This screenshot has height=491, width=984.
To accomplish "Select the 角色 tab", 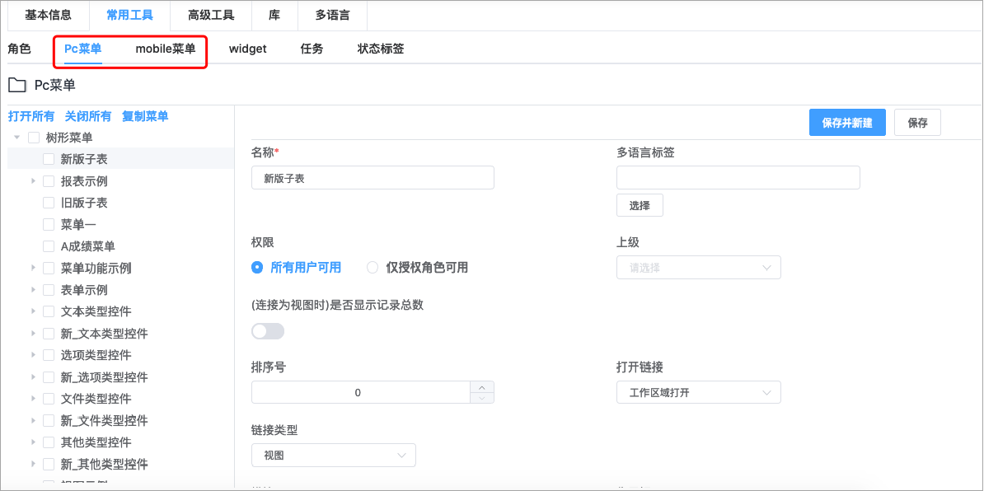I will (20, 49).
